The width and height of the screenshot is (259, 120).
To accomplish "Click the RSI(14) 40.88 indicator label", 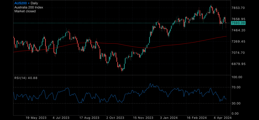I will tap(26, 78).
